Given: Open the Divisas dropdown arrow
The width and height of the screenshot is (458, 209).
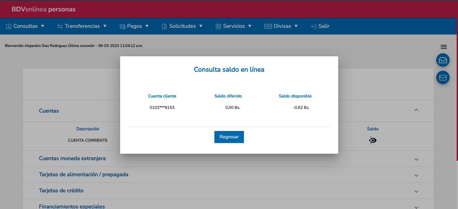Looking at the screenshot, I should [x=296, y=26].
